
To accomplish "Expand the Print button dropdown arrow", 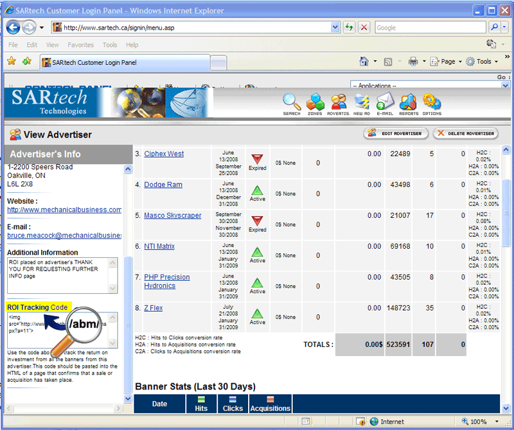I will point(423,61).
